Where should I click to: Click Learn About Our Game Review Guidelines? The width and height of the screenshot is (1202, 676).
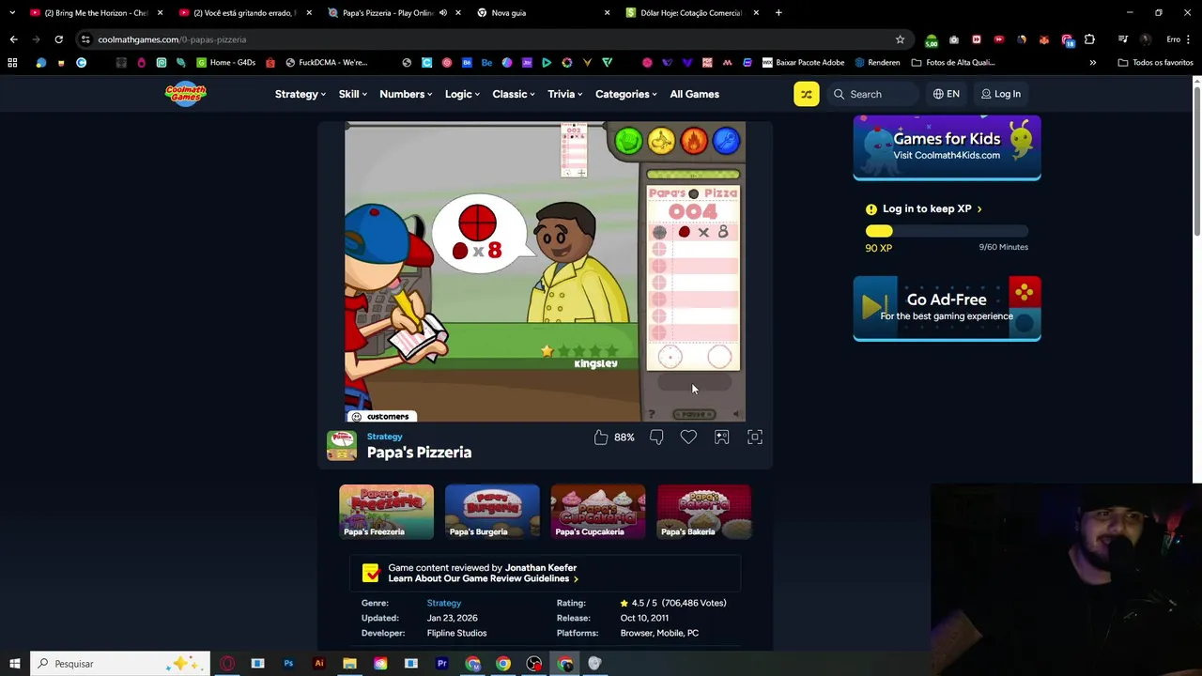click(483, 578)
